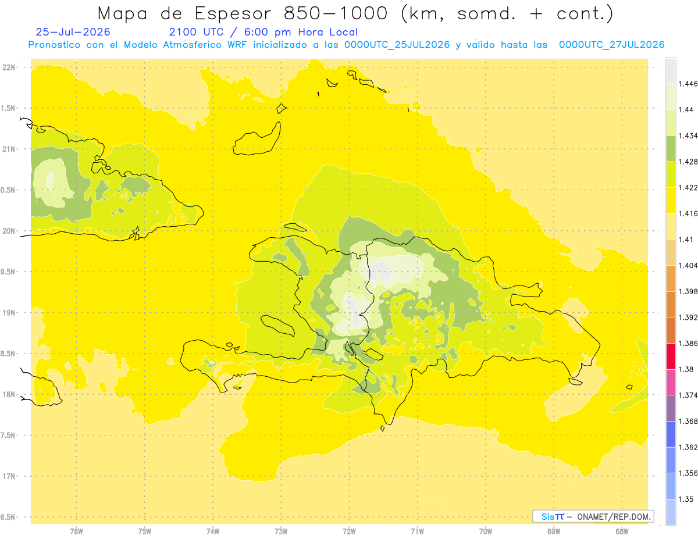Viewport: 698px width, 539px height.
Task: Select the legend value 1.434
Action: coord(688,135)
